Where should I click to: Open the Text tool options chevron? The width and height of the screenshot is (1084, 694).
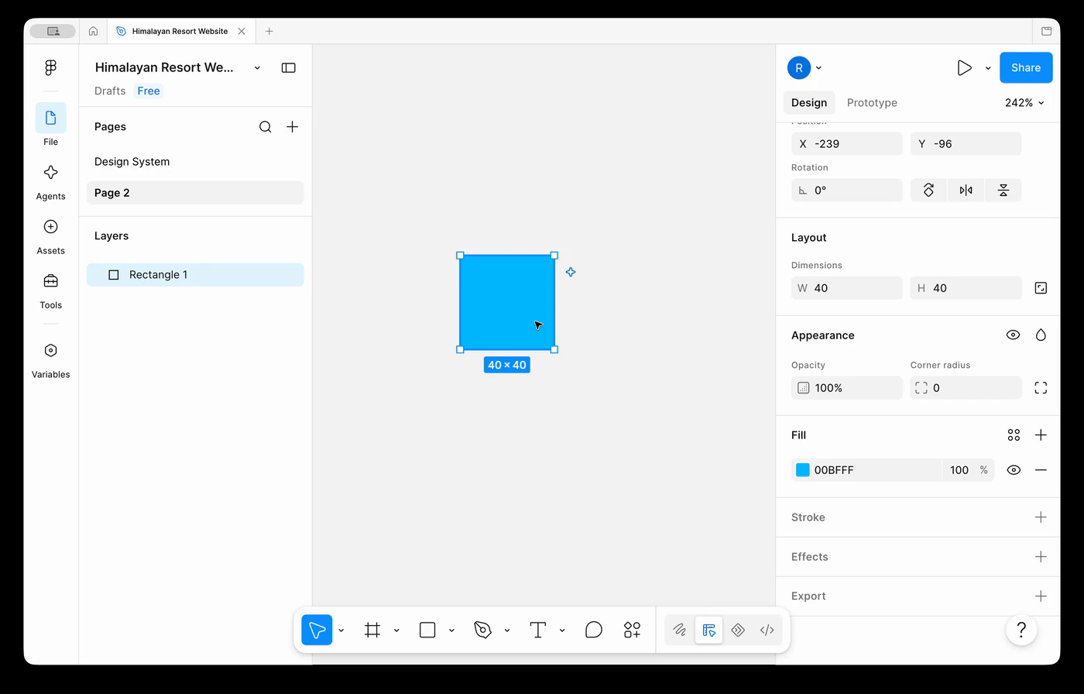point(562,630)
